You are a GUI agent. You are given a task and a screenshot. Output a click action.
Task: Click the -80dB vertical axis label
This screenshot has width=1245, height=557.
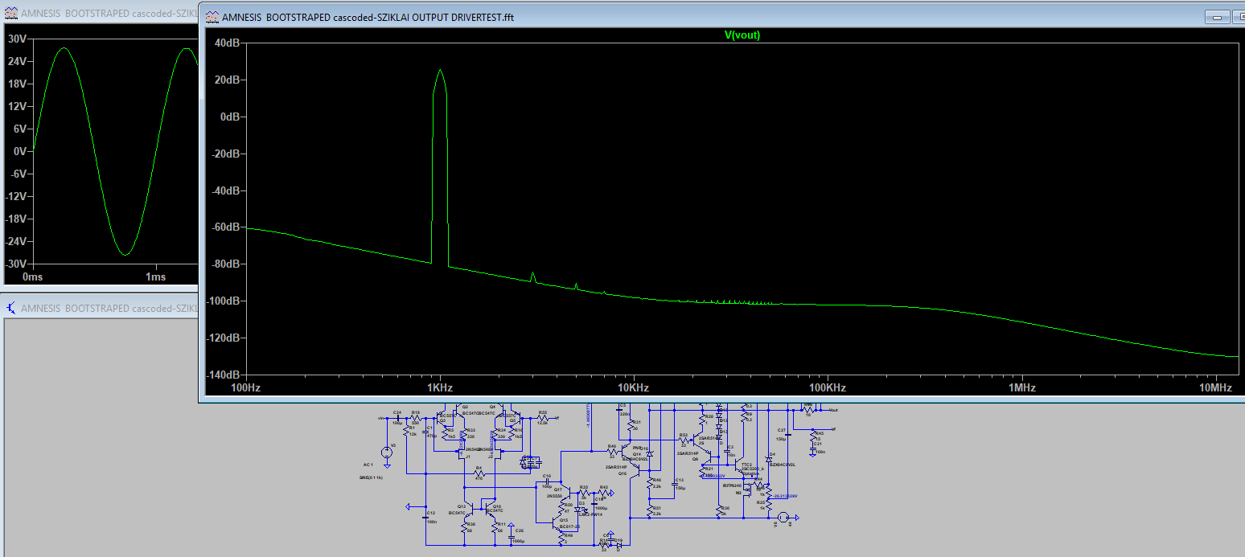coord(224,264)
